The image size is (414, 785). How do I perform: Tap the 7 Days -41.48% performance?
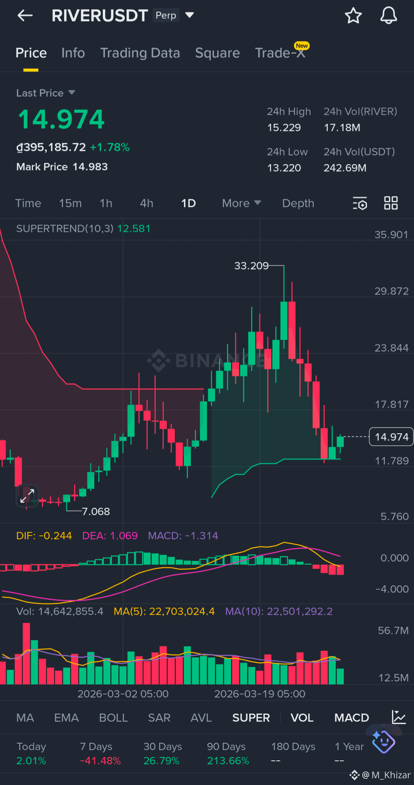(100, 754)
